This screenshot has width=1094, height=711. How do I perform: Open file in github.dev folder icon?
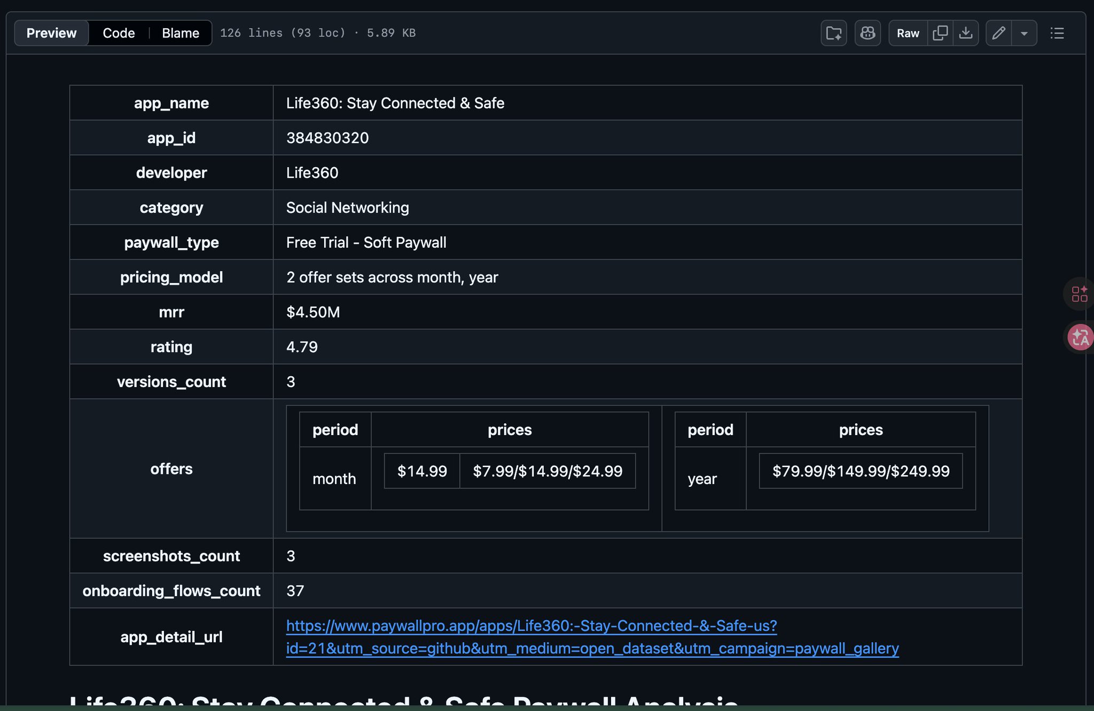[x=834, y=33]
